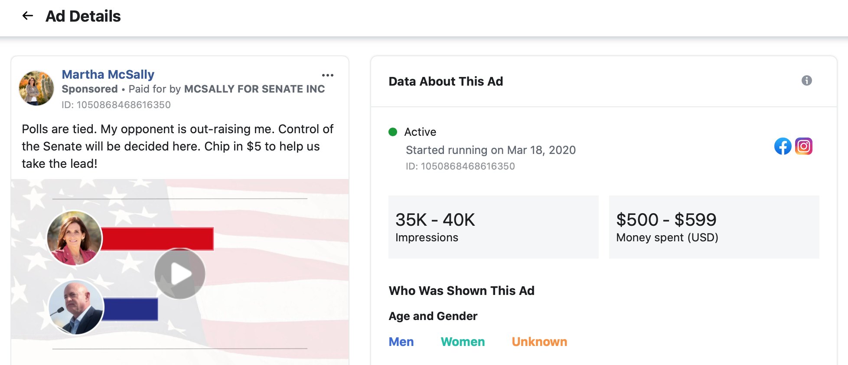Click the woman's circular photo in the video
Screen dimensions: 848x365
[75, 238]
